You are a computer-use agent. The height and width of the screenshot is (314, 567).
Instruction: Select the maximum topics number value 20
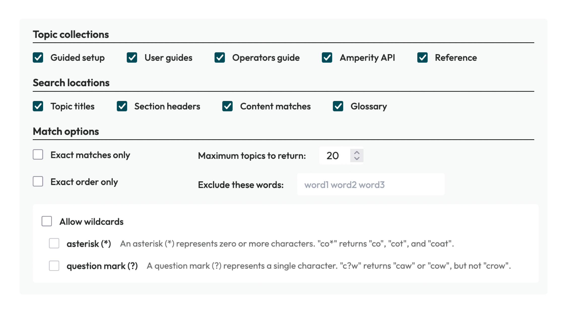(333, 156)
